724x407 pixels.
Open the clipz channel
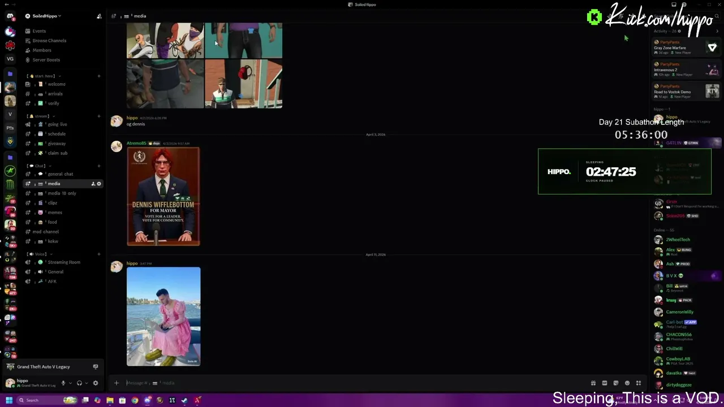(x=63, y=203)
